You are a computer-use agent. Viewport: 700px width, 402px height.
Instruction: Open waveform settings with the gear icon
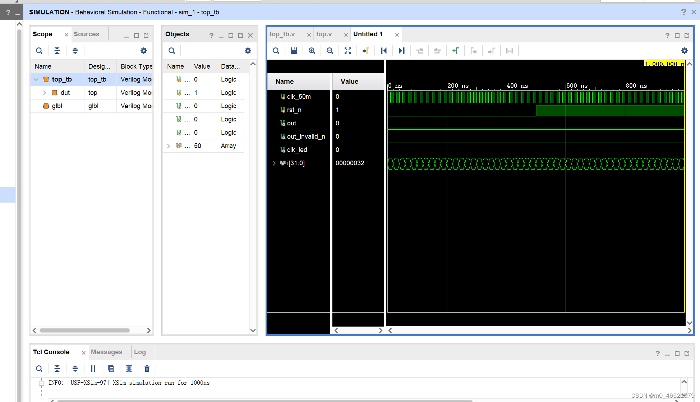pyautogui.click(x=685, y=50)
